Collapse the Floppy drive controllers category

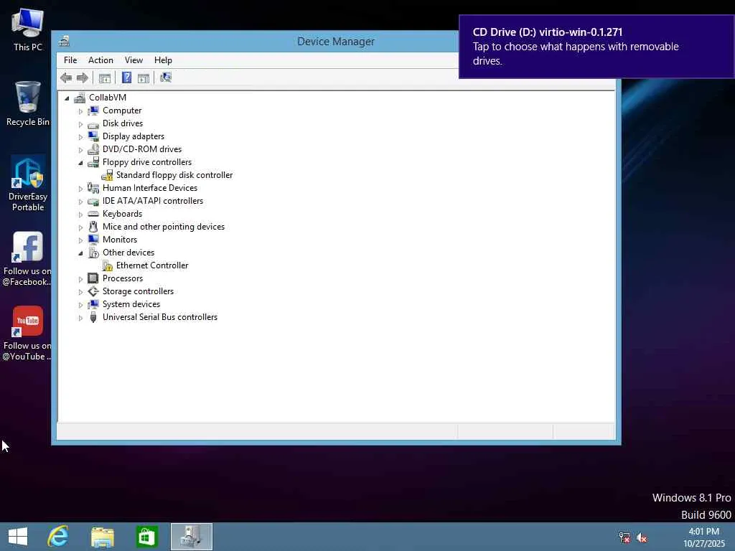[x=80, y=163]
